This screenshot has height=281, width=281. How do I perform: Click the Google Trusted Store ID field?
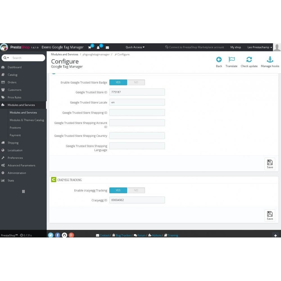pos(137,92)
